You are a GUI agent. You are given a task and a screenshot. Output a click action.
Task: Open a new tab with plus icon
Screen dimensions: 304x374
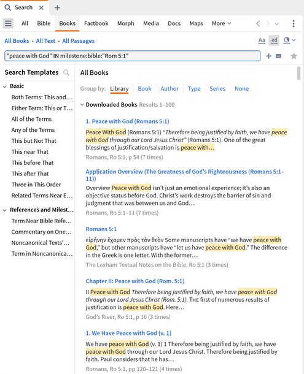[57, 8]
